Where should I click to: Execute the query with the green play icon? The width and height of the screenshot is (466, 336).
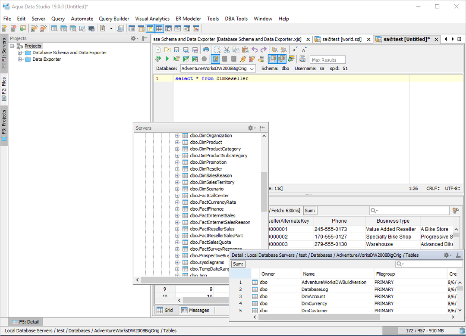[167, 59]
